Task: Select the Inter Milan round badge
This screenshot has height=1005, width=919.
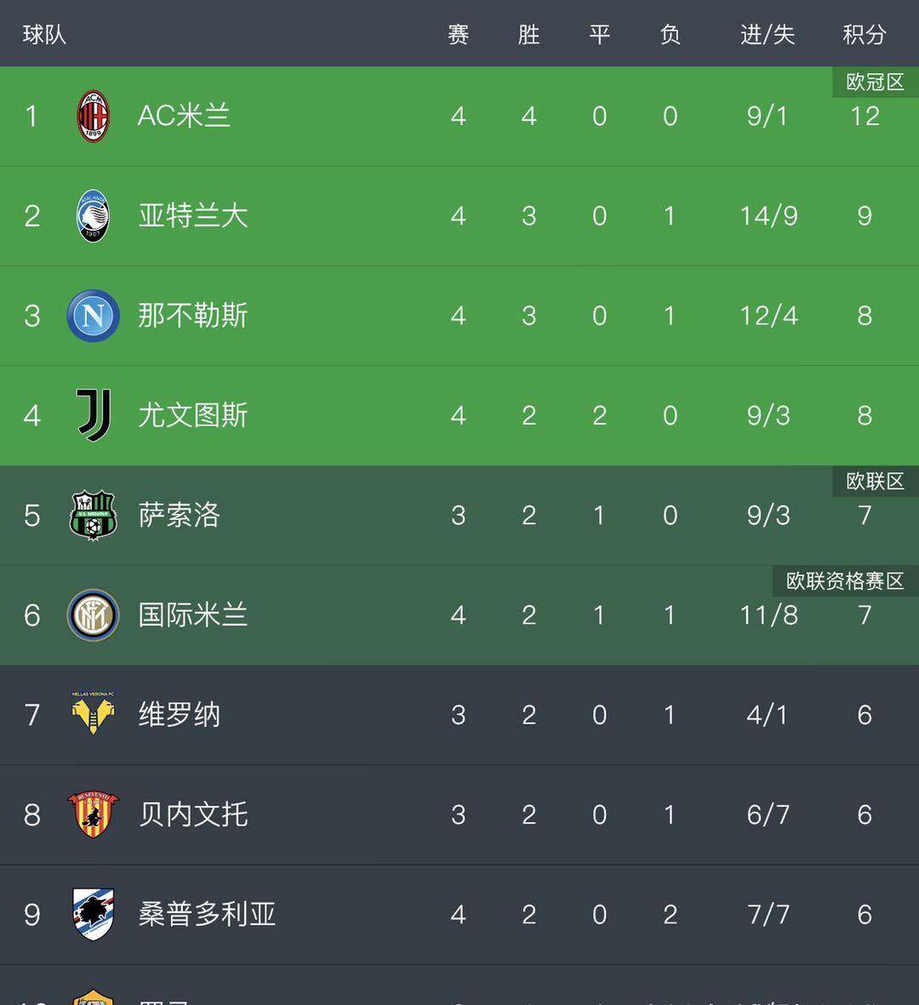Action: coord(93,615)
